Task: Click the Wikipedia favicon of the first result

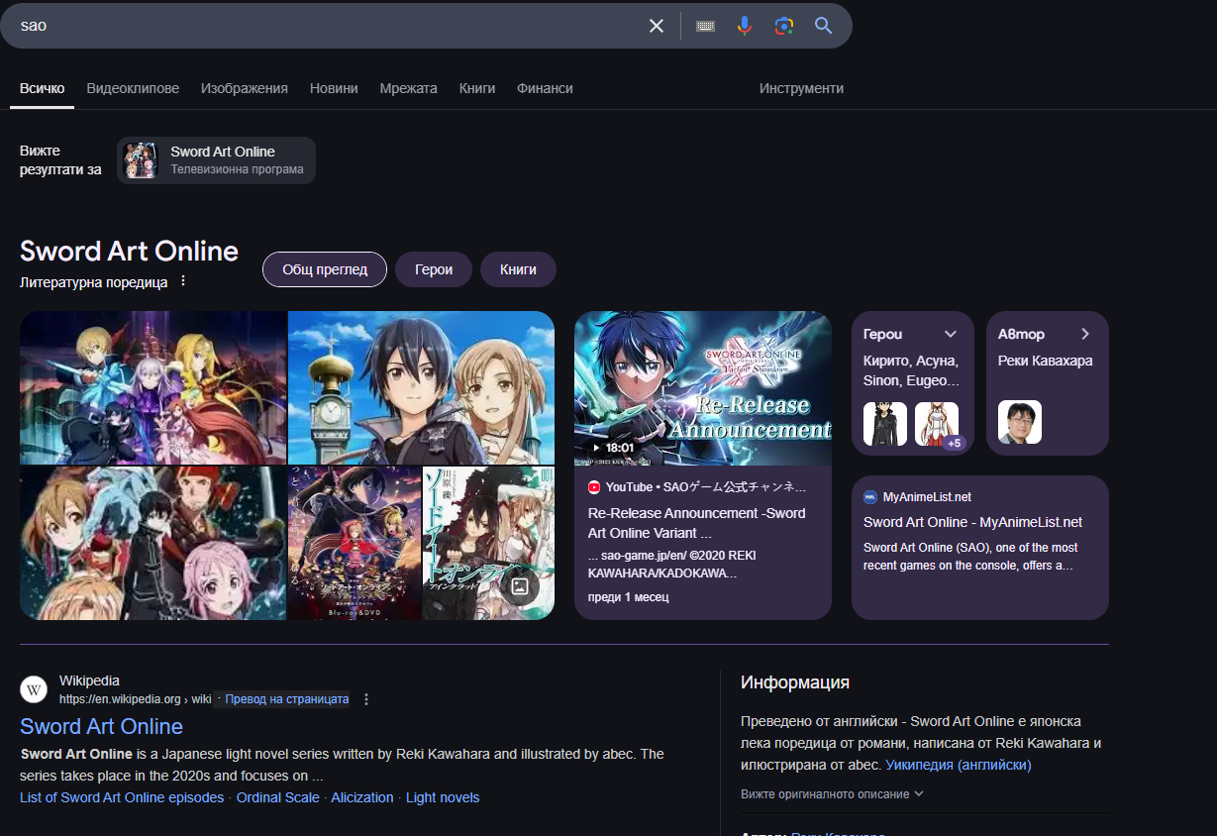Action: (x=34, y=689)
